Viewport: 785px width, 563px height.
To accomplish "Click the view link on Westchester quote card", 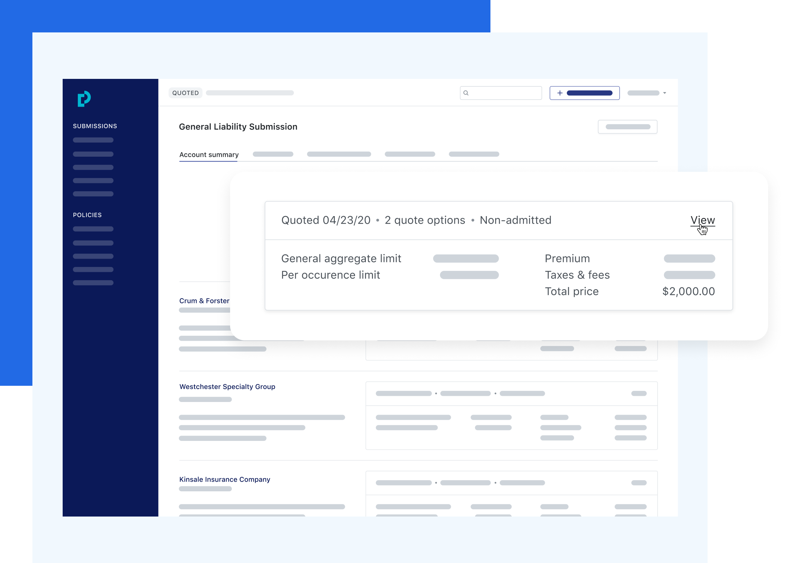I will (639, 393).
